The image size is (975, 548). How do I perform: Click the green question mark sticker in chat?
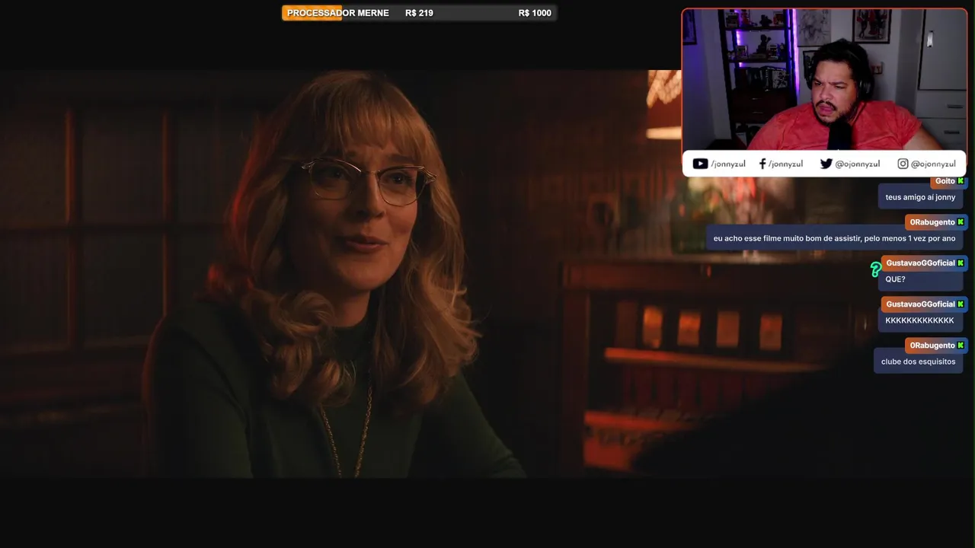876,269
